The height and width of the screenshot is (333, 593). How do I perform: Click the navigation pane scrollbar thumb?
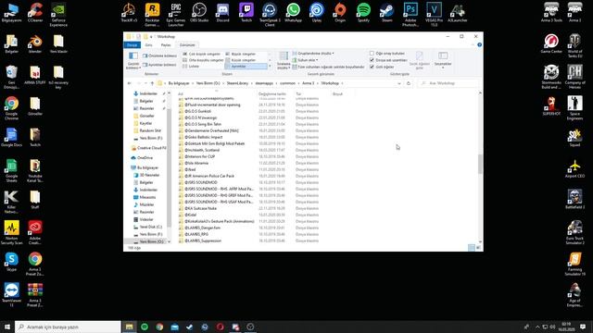[169, 168]
